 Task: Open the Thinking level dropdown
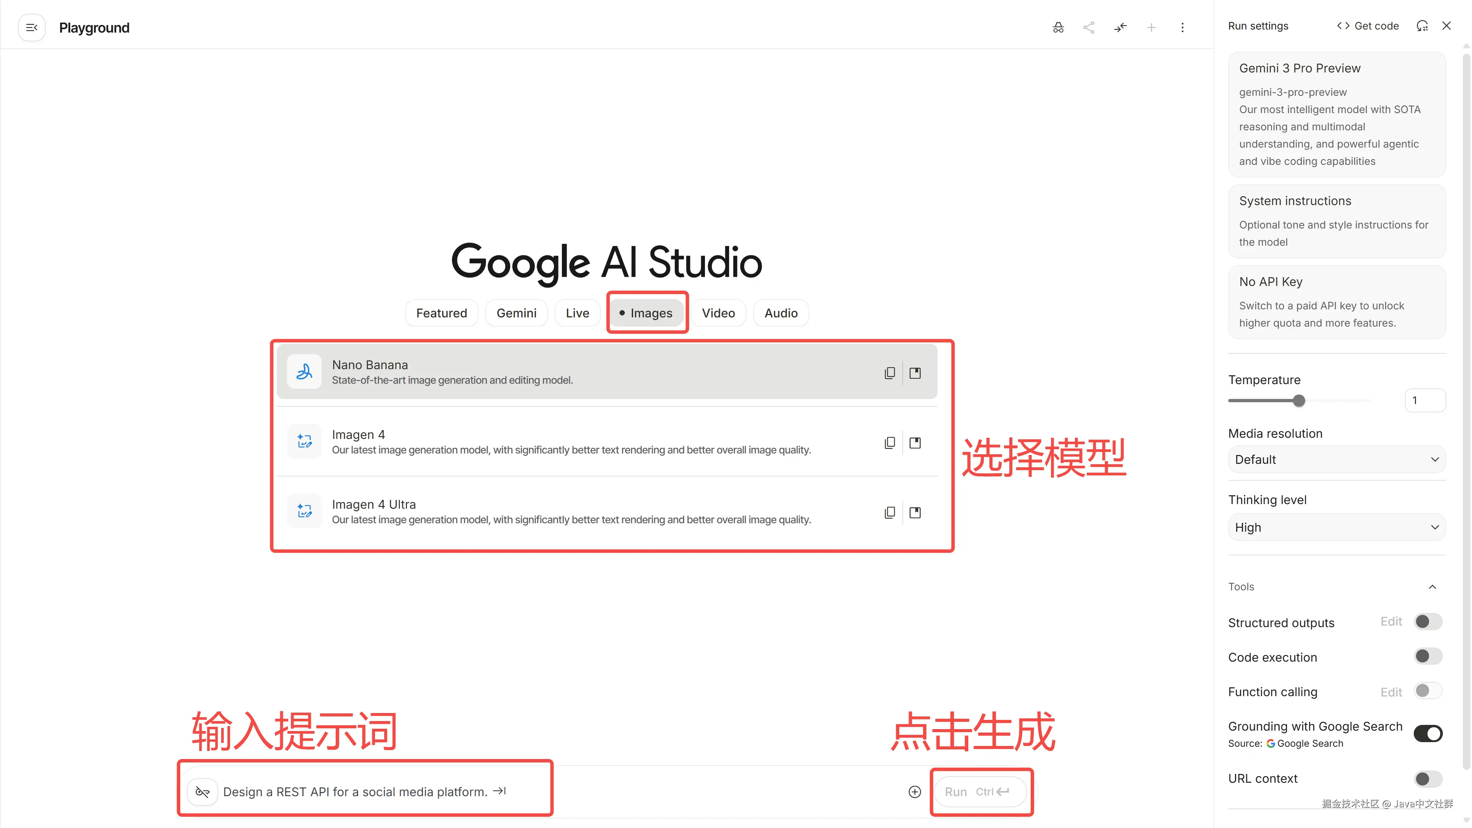coord(1336,527)
